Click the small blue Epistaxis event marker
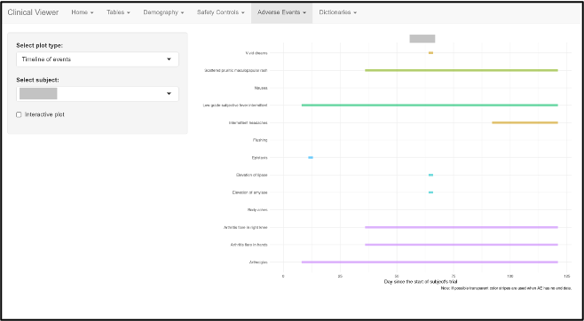This screenshot has height=321, width=584. [x=311, y=158]
